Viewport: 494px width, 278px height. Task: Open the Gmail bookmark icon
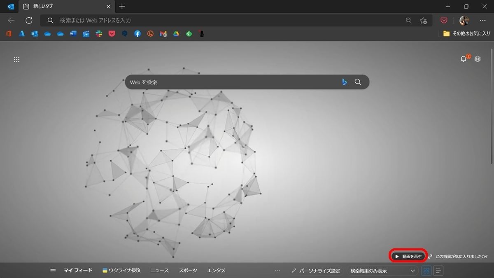(163, 34)
